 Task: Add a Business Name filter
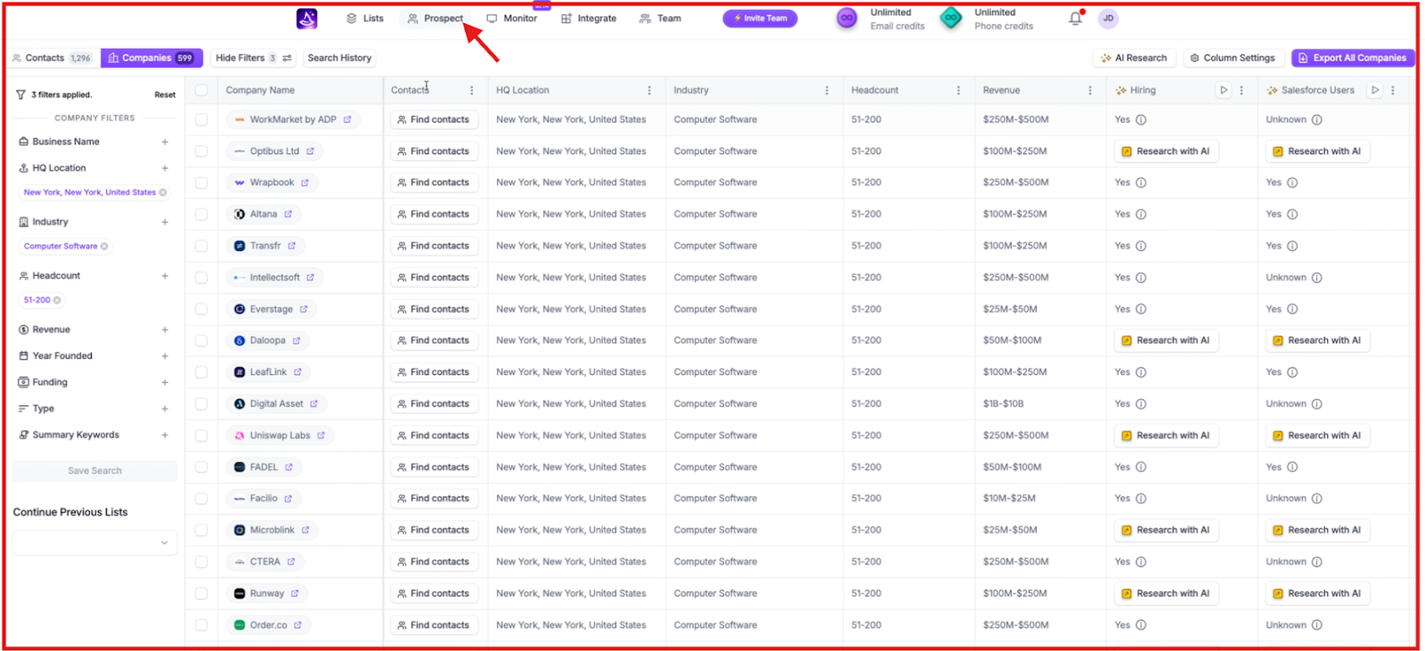tap(165, 142)
